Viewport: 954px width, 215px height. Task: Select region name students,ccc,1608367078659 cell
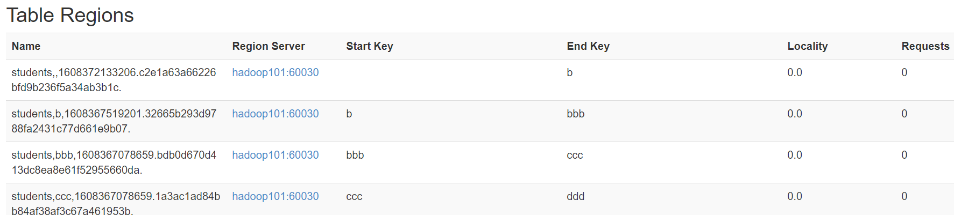point(116,204)
